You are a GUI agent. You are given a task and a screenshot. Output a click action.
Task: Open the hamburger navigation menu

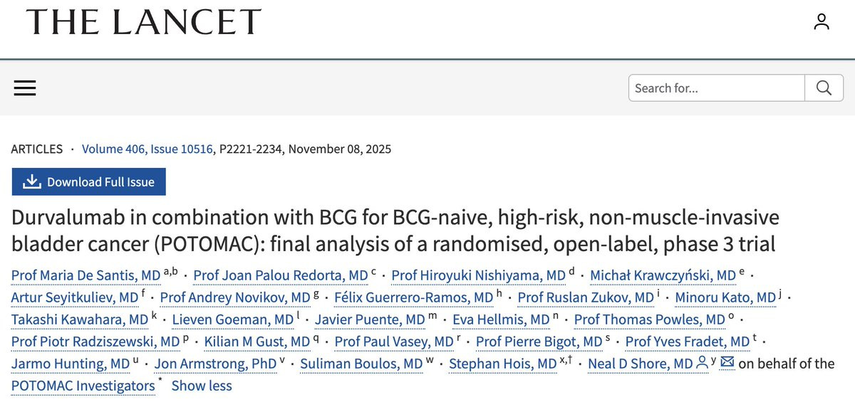25,88
